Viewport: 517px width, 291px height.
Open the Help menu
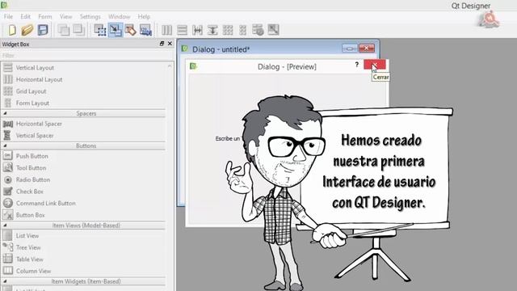point(144,16)
